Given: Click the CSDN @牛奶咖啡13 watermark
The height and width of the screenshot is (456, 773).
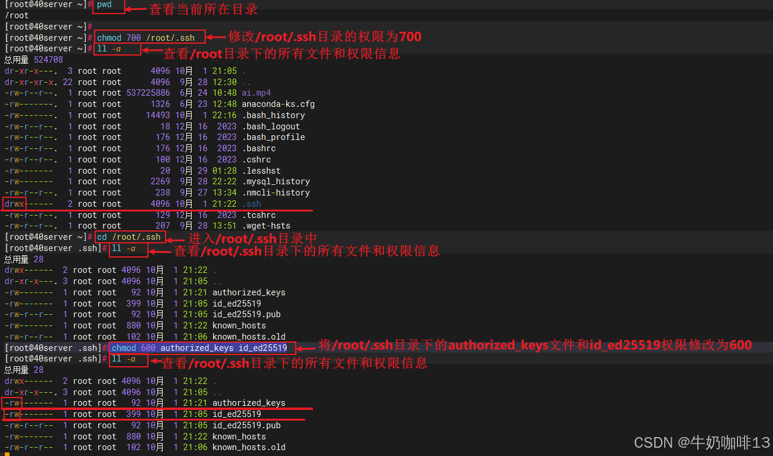Looking at the screenshot, I should 701,442.
